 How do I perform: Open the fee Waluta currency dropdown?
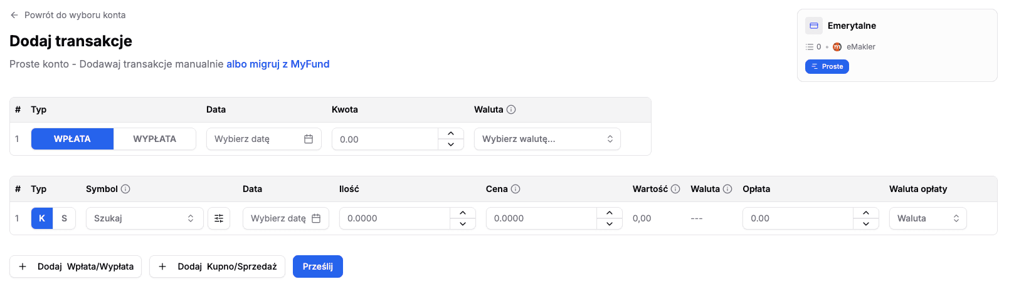927,218
